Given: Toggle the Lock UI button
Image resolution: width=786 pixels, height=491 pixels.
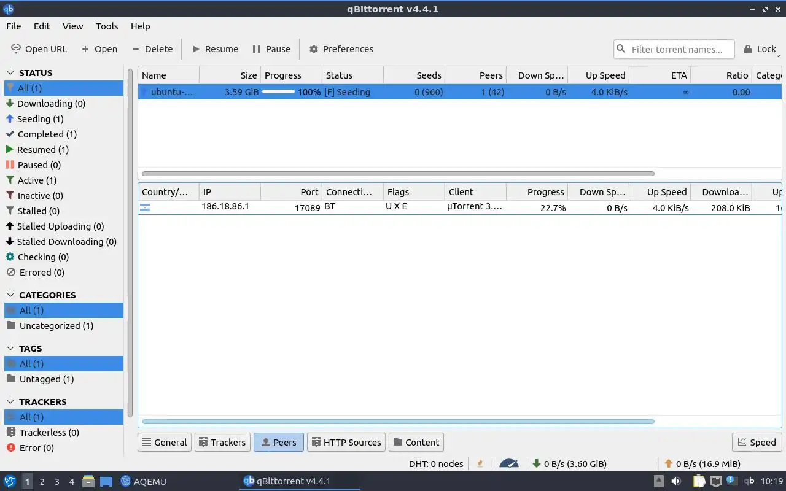Looking at the screenshot, I should [760, 49].
